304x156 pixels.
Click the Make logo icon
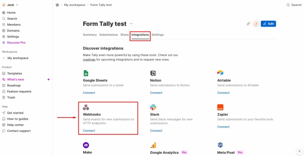[86, 145]
